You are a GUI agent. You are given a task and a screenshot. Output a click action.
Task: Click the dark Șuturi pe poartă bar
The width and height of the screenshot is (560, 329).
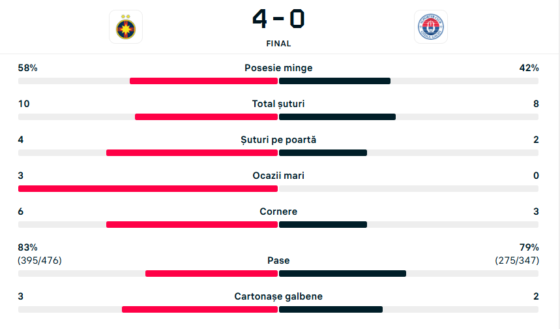pyautogui.click(x=323, y=153)
